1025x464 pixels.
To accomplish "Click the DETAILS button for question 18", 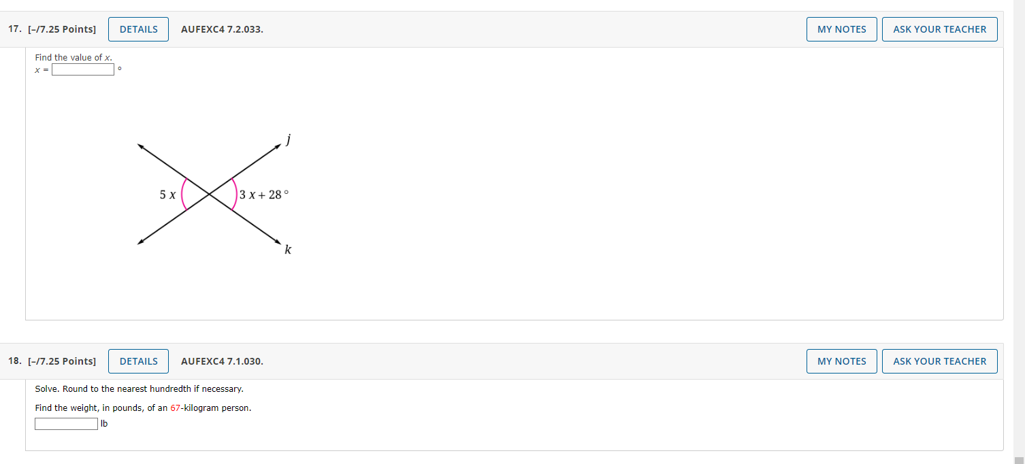I will (x=137, y=361).
